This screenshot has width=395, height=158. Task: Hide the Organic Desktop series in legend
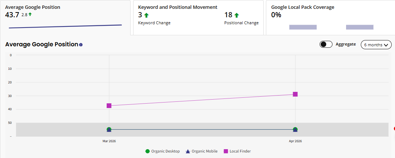[163, 151]
